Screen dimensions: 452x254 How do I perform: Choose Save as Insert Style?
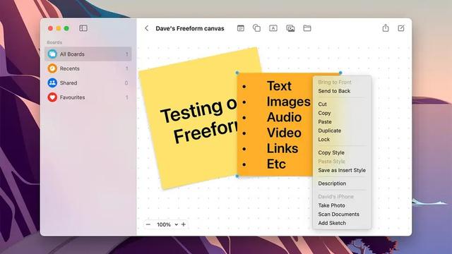pyautogui.click(x=342, y=170)
